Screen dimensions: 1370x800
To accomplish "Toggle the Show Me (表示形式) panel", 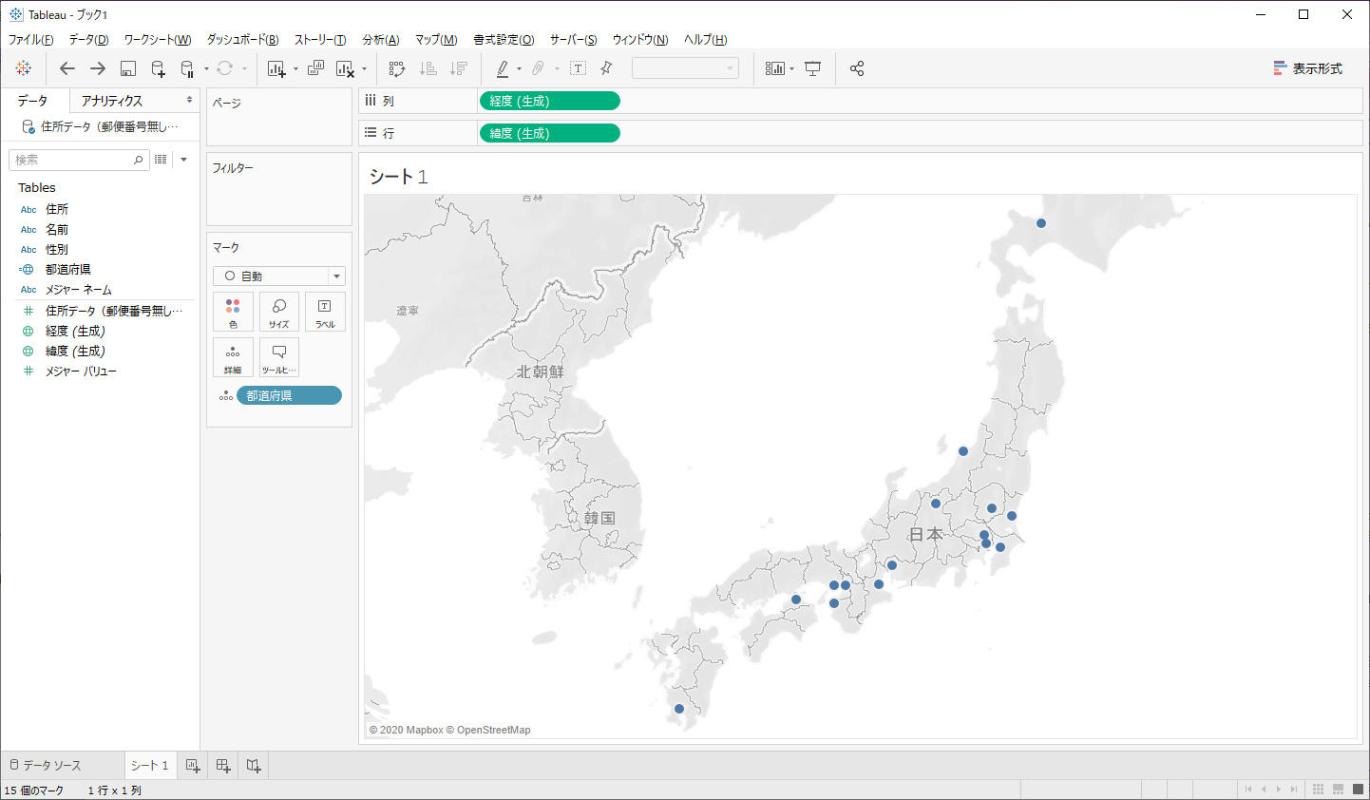I will pyautogui.click(x=1308, y=68).
